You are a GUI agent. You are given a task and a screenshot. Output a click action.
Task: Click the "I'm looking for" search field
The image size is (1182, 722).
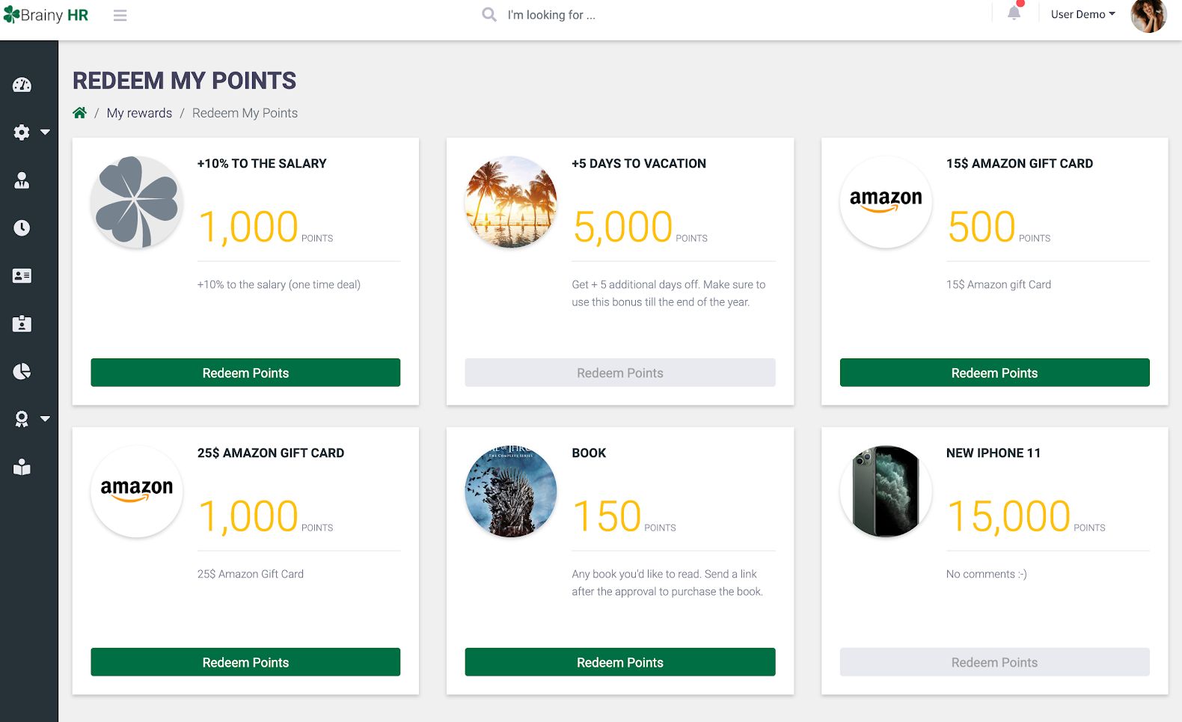(x=551, y=15)
